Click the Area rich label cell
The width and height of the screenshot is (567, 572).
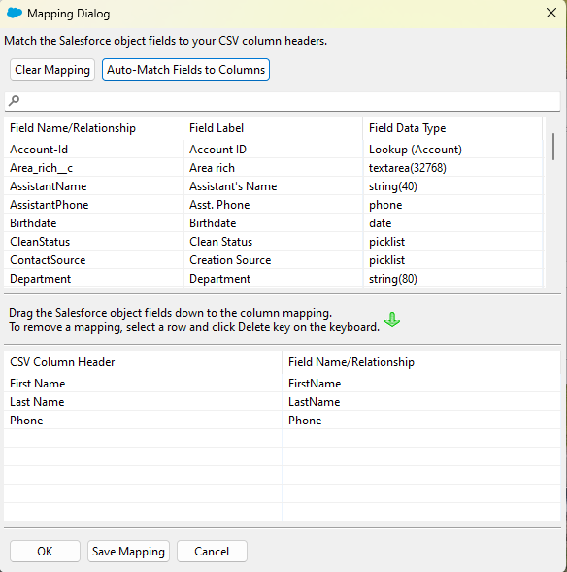[273, 168]
